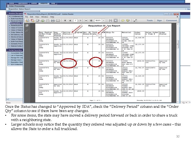The height and width of the screenshot is (143, 191).
Task: Print the PDF with the printer icon
Action: [53, 21]
